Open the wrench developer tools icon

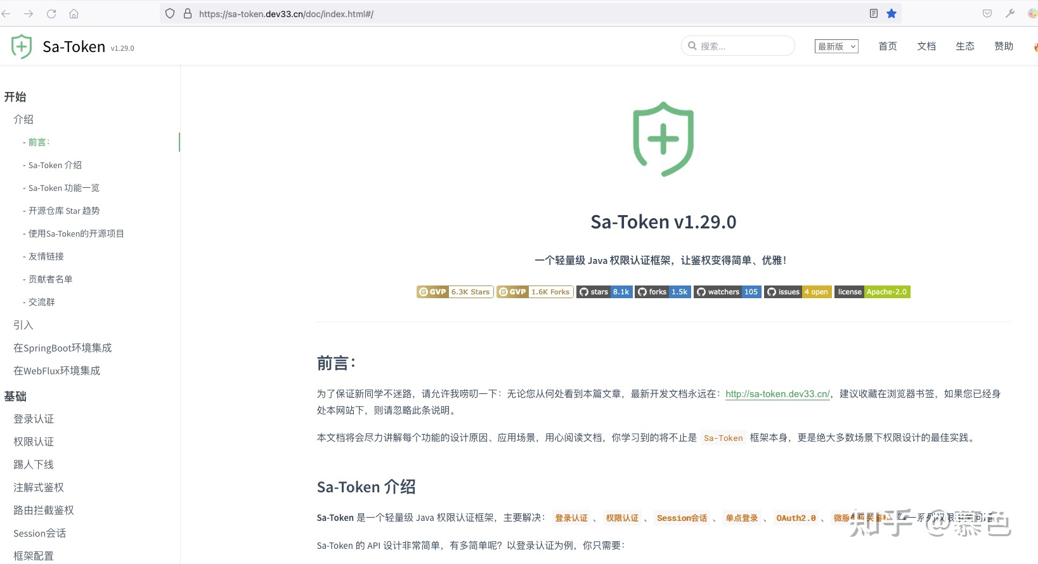[1010, 13]
